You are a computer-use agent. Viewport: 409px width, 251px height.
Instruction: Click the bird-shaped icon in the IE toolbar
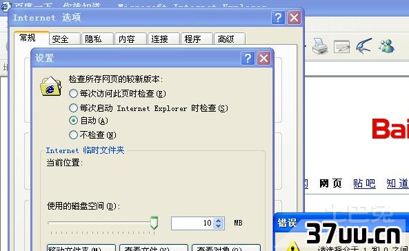coord(364,46)
